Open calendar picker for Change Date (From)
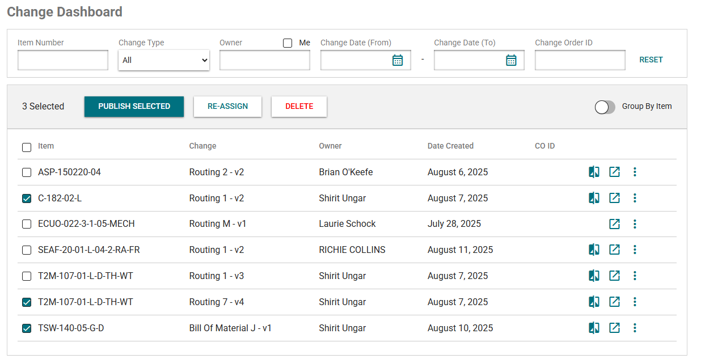The width and height of the screenshot is (701, 359). (398, 60)
